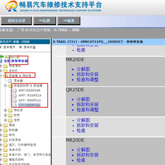
Task: Expand the 制动器 tree node
Action: pos(1,130)
